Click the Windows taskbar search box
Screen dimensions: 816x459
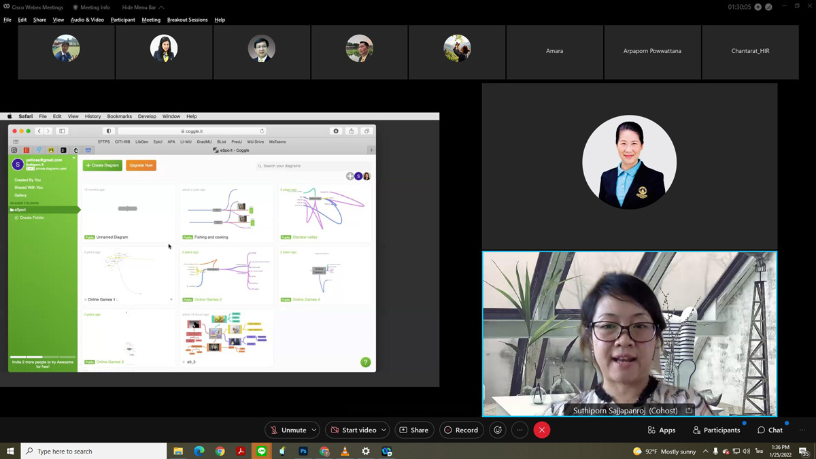click(95, 451)
